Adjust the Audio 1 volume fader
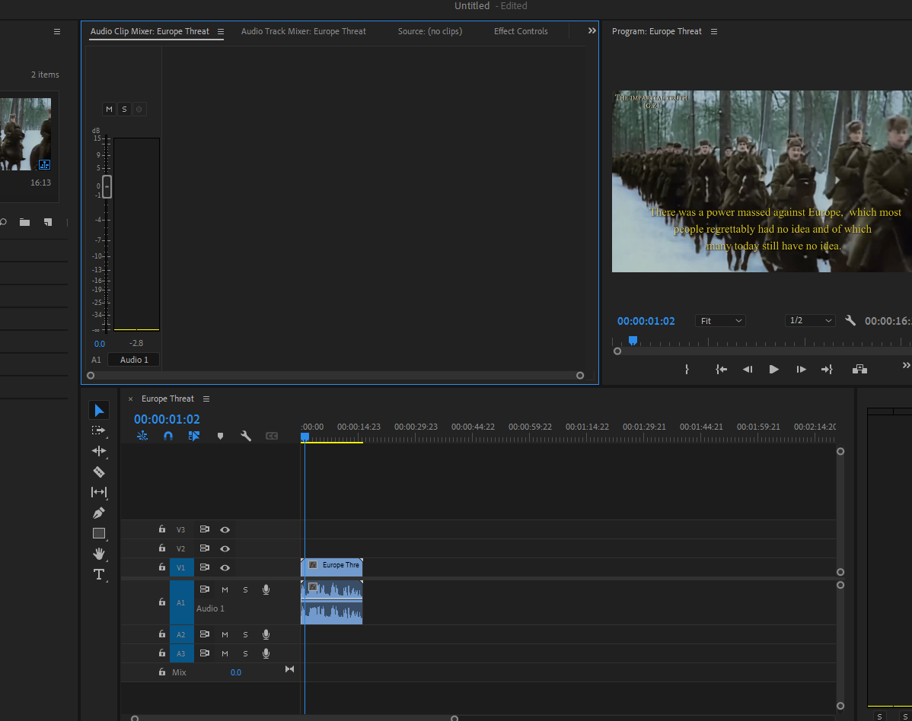The width and height of the screenshot is (912, 721). (x=107, y=186)
